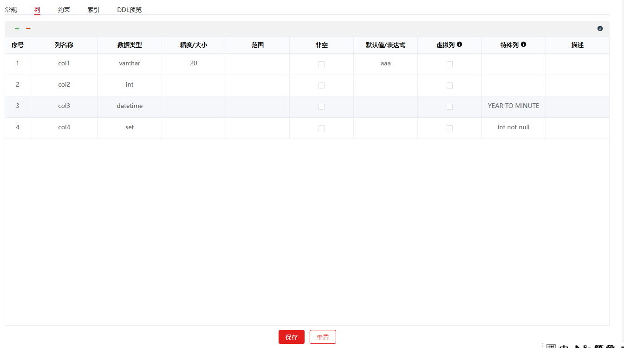Click the info icon at toolbar right

coord(600,29)
